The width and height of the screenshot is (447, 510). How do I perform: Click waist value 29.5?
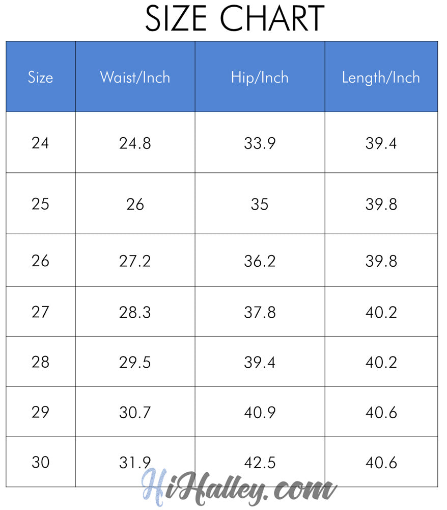pyautogui.click(x=135, y=362)
